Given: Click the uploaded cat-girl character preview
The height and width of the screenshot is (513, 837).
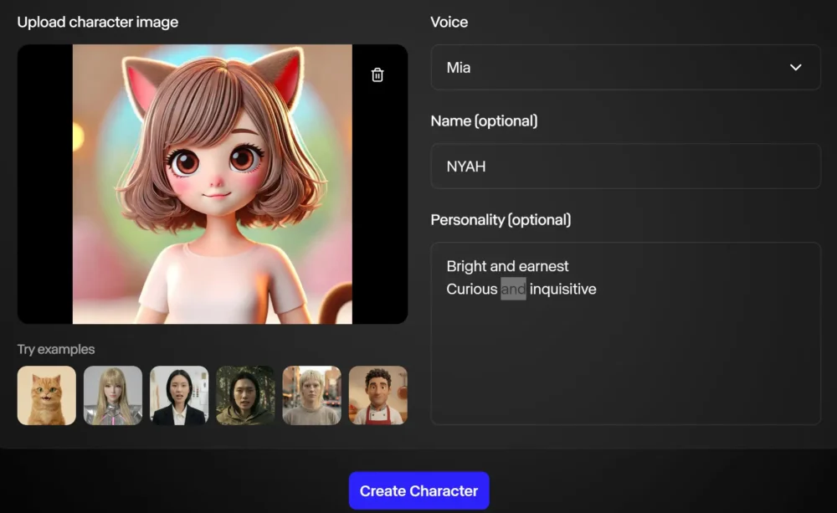Looking at the screenshot, I should coord(212,184).
